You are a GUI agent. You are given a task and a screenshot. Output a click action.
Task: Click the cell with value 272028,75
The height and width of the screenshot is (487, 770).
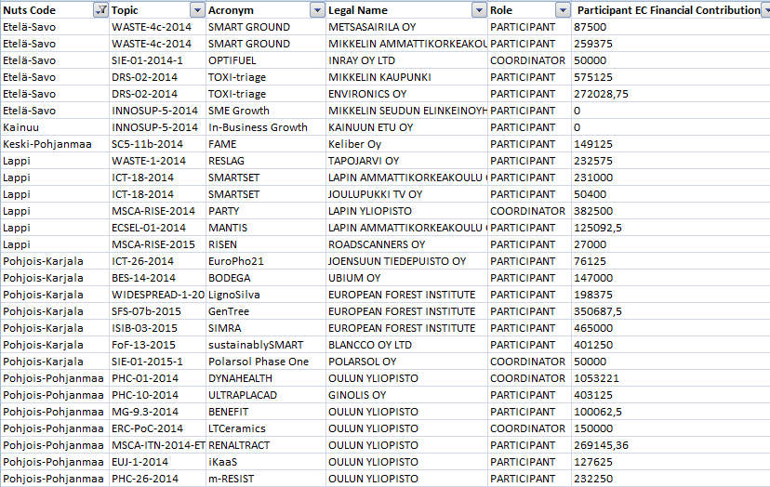[x=670, y=94]
